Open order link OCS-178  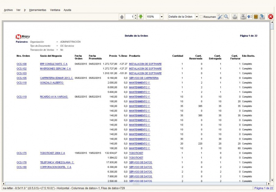[x=21, y=162]
